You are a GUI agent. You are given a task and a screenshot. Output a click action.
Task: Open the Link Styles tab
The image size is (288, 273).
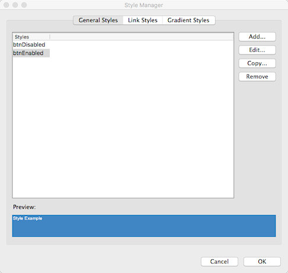tap(143, 20)
